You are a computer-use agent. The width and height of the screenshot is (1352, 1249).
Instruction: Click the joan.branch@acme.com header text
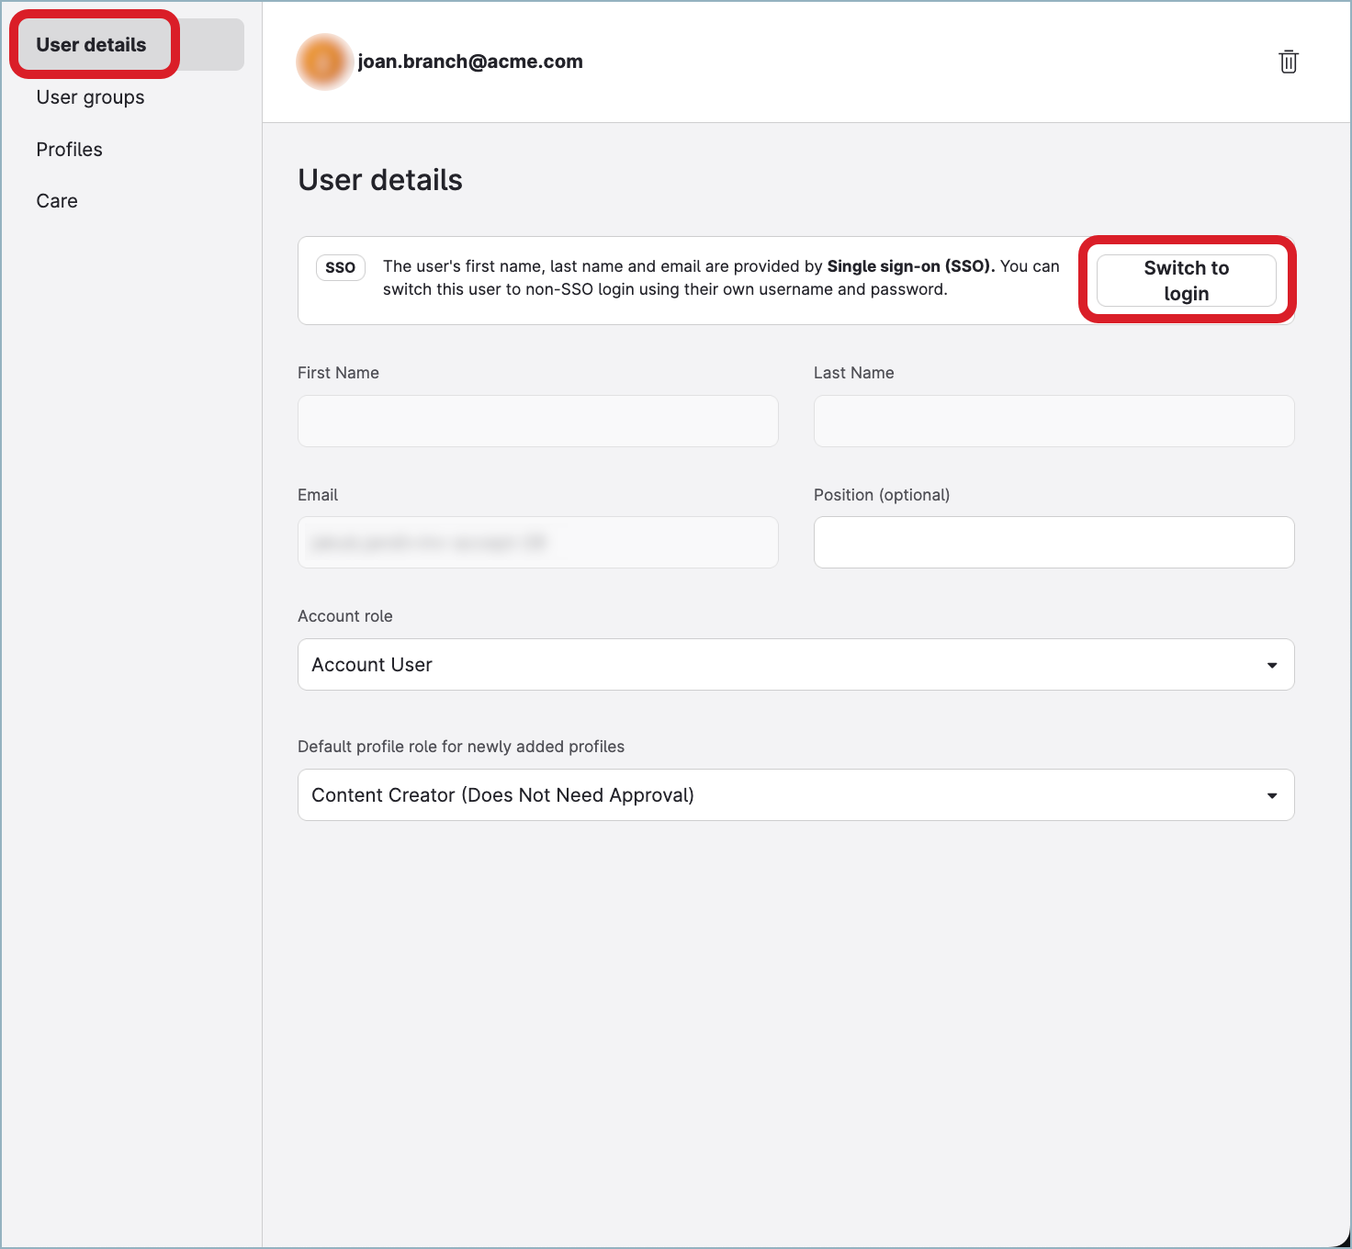pos(470,62)
